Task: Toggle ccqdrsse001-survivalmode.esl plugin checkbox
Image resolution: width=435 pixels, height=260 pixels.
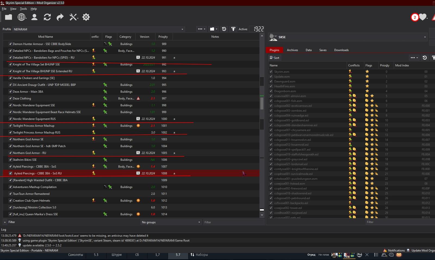Action: coord(271,174)
